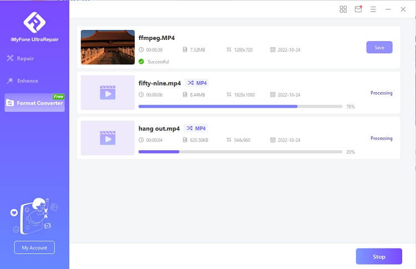Open the hamburger menu icon
The height and width of the screenshot is (269, 416).
point(373,9)
